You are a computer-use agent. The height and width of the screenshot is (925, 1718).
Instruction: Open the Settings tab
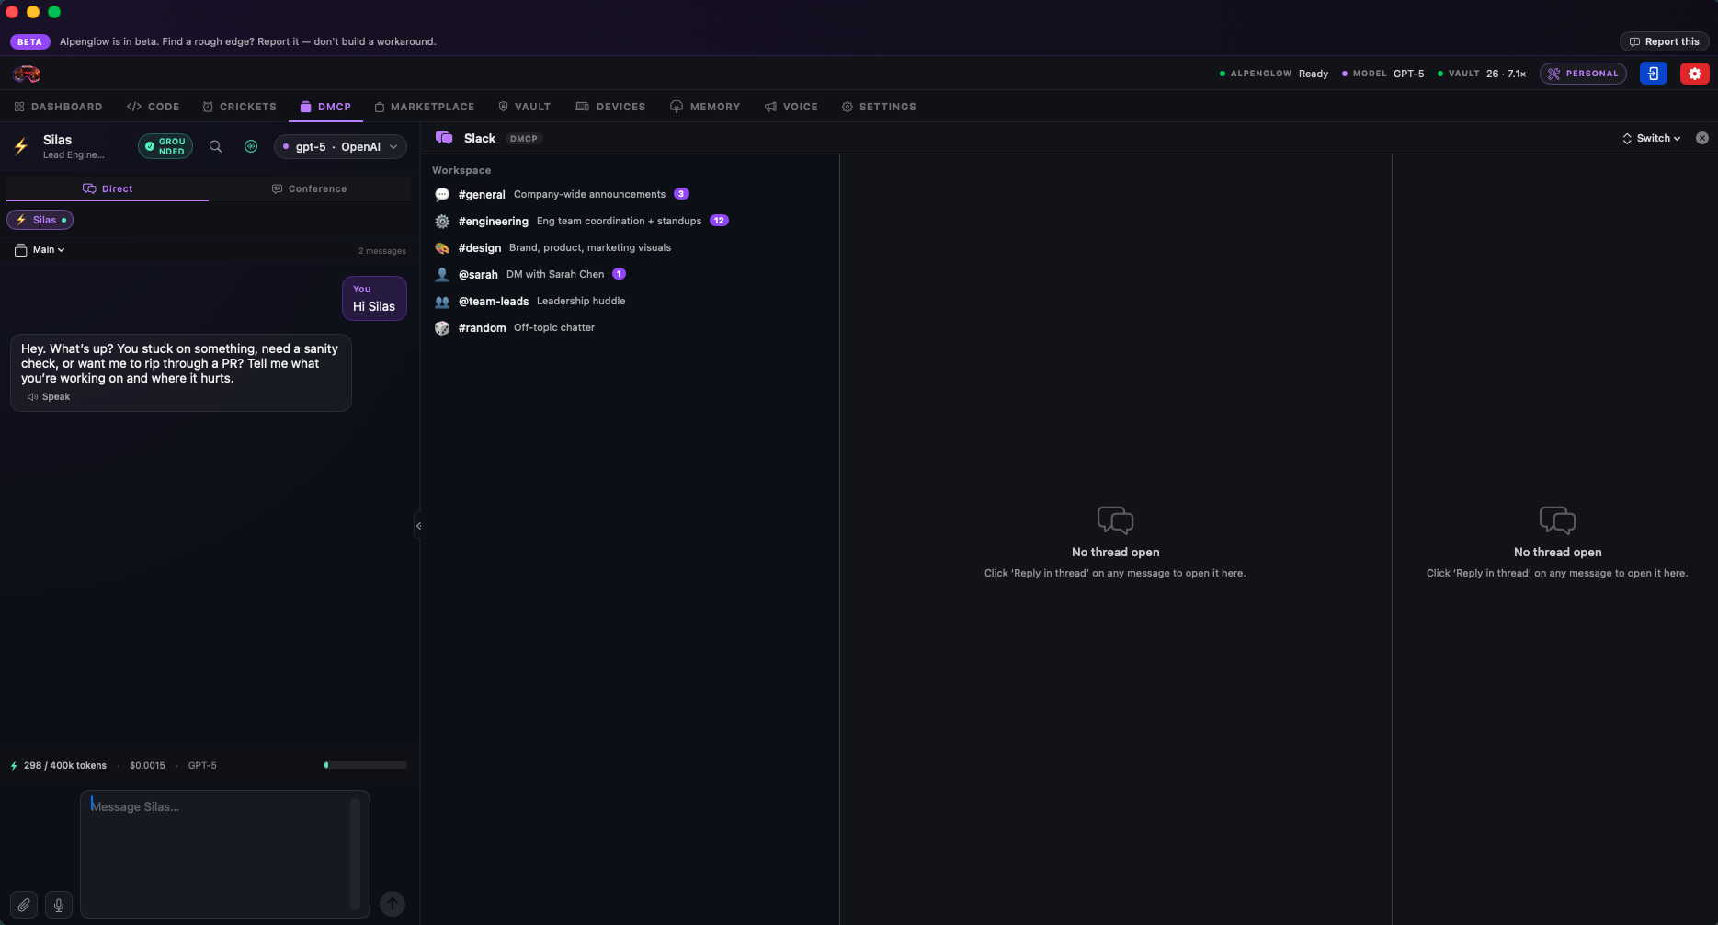[x=879, y=107]
